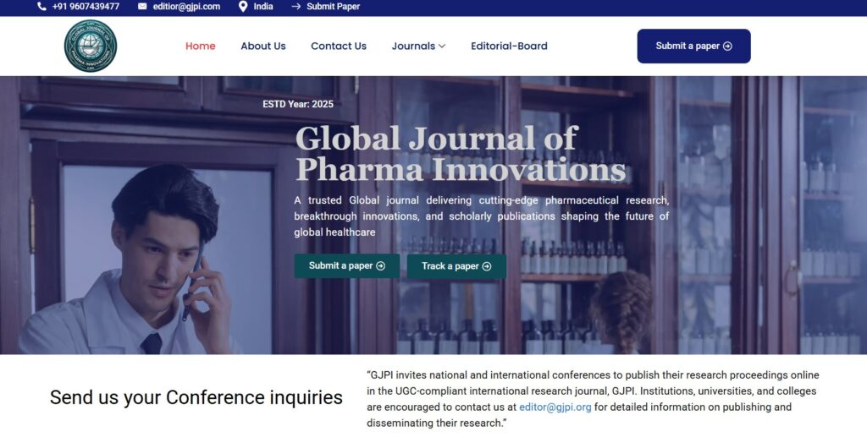
Task: Click the GJPI circular logo
Action: [91, 46]
